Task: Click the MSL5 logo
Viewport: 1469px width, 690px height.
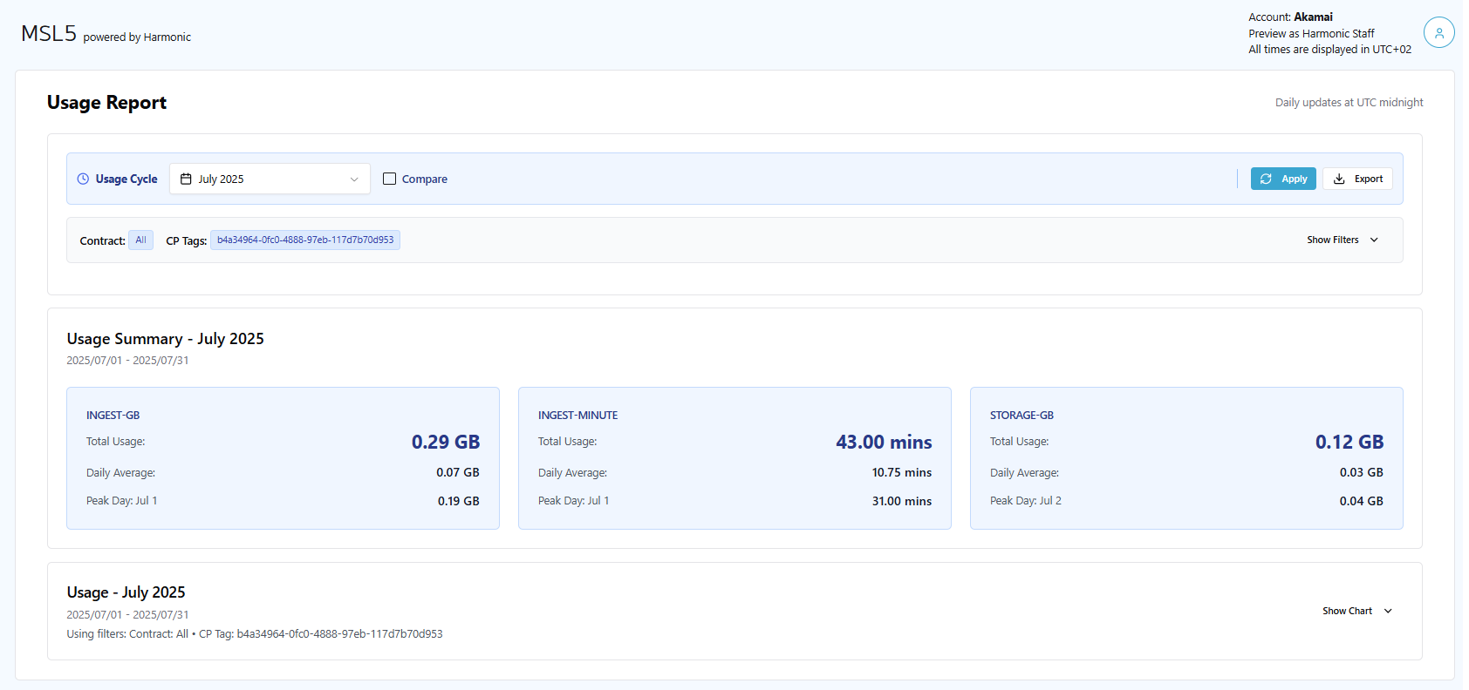Action: coord(49,34)
